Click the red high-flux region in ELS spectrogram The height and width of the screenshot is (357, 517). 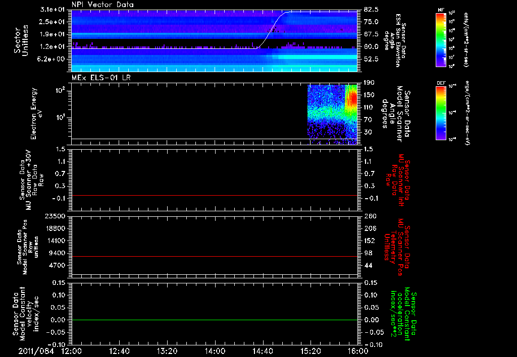pyautogui.click(x=352, y=99)
